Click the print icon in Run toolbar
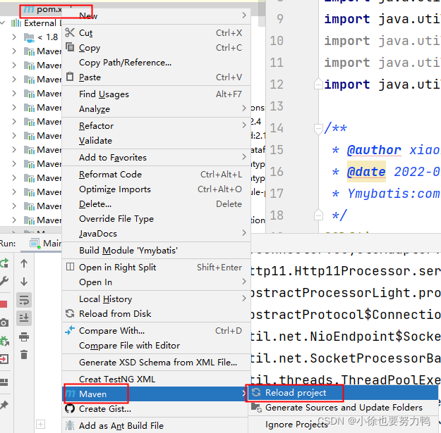The height and width of the screenshot is (433, 441). pyautogui.click(x=24, y=337)
